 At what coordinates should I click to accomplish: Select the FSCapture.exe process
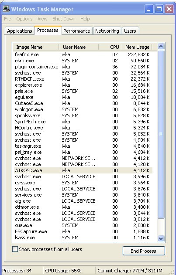(83, 231)
